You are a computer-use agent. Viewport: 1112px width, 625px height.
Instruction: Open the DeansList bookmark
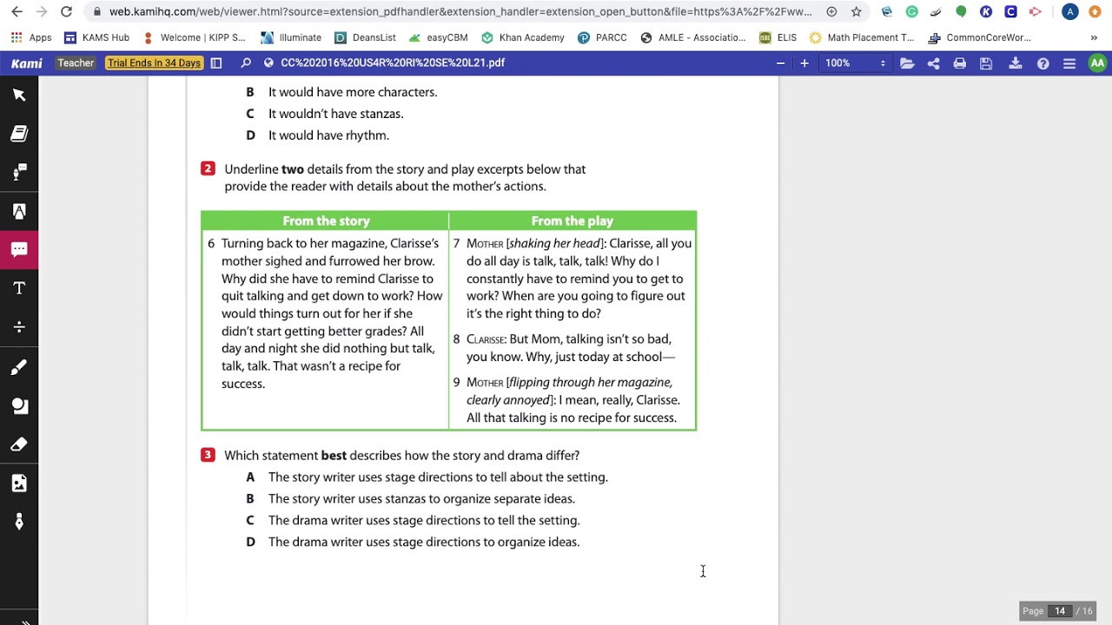point(365,38)
